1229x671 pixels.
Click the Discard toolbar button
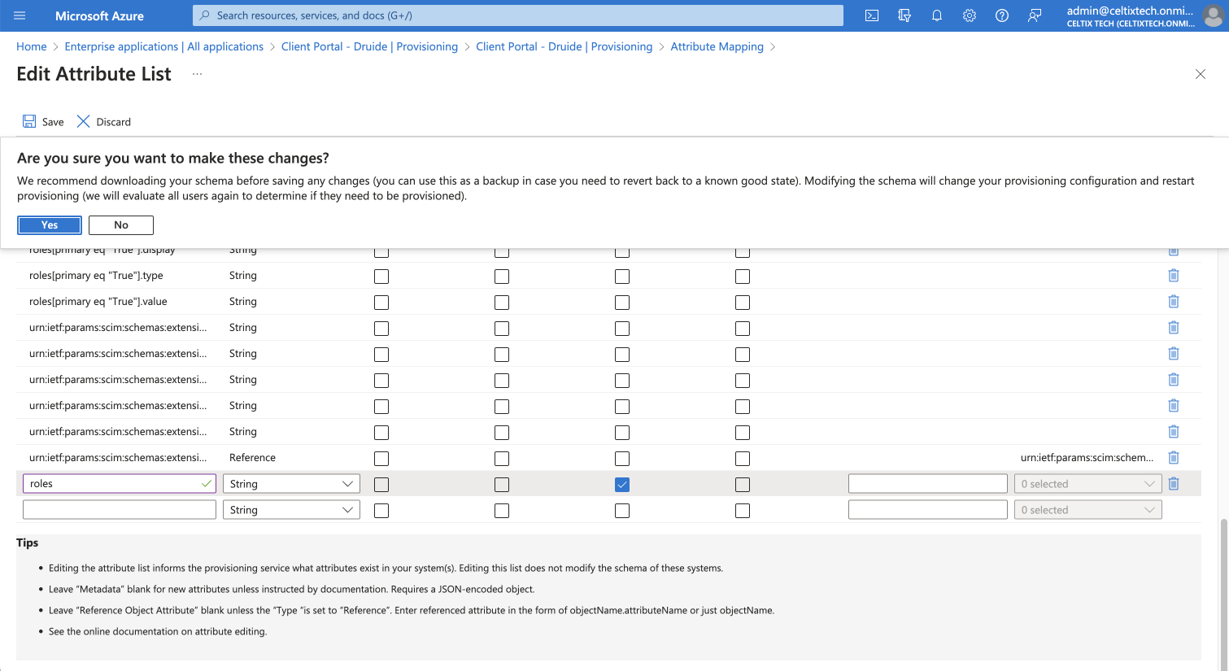[x=104, y=122]
